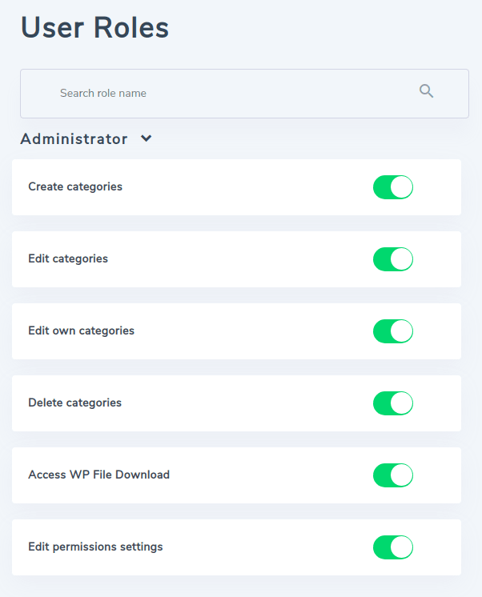Switch off Delete categories permission
482x597 pixels.
[x=392, y=403]
